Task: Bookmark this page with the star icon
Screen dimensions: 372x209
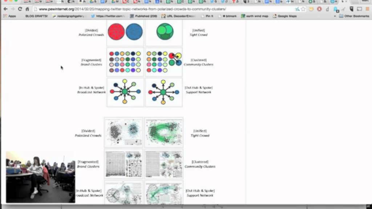Action: 303,9
